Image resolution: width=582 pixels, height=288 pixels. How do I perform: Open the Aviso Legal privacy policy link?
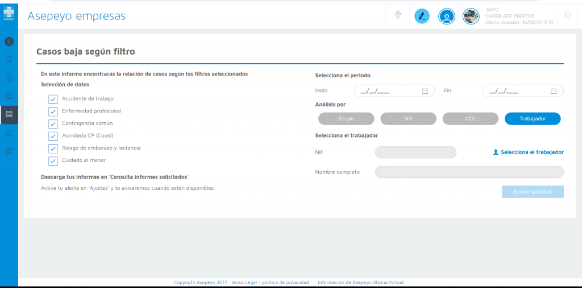click(x=270, y=282)
